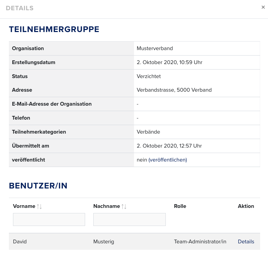Click the Teilnehmergruppe section heading
The image size is (268, 258).
point(54,29)
